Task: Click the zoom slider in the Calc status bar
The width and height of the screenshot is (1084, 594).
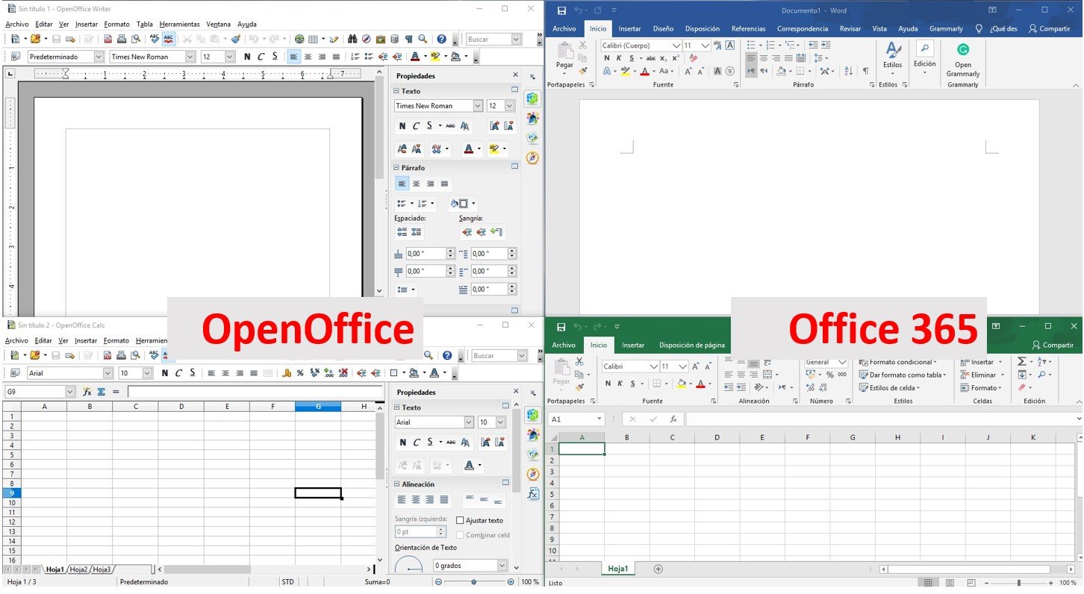Action: pyautogui.click(x=474, y=581)
